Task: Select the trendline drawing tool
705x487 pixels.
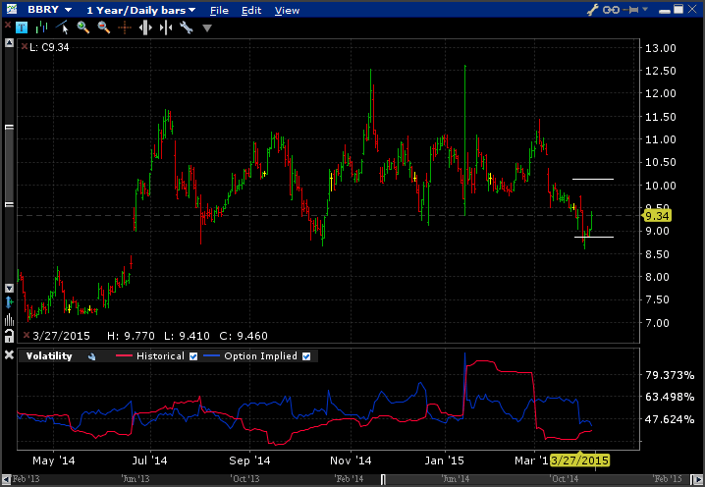Action: tap(62, 27)
